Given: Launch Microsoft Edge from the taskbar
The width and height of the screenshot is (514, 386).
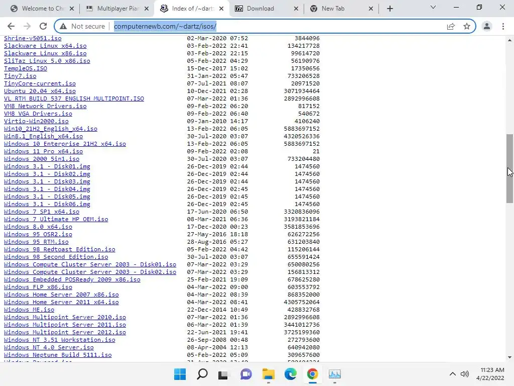Looking at the screenshot, I should point(290,374).
